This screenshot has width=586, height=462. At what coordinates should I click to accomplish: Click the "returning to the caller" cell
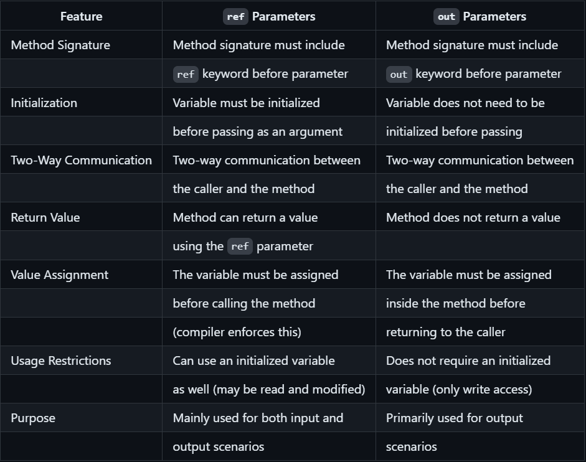(x=446, y=332)
